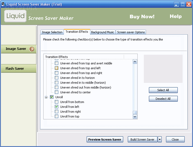Check Uneven shred from top and avert middle
193x147 pixels.
56,63
